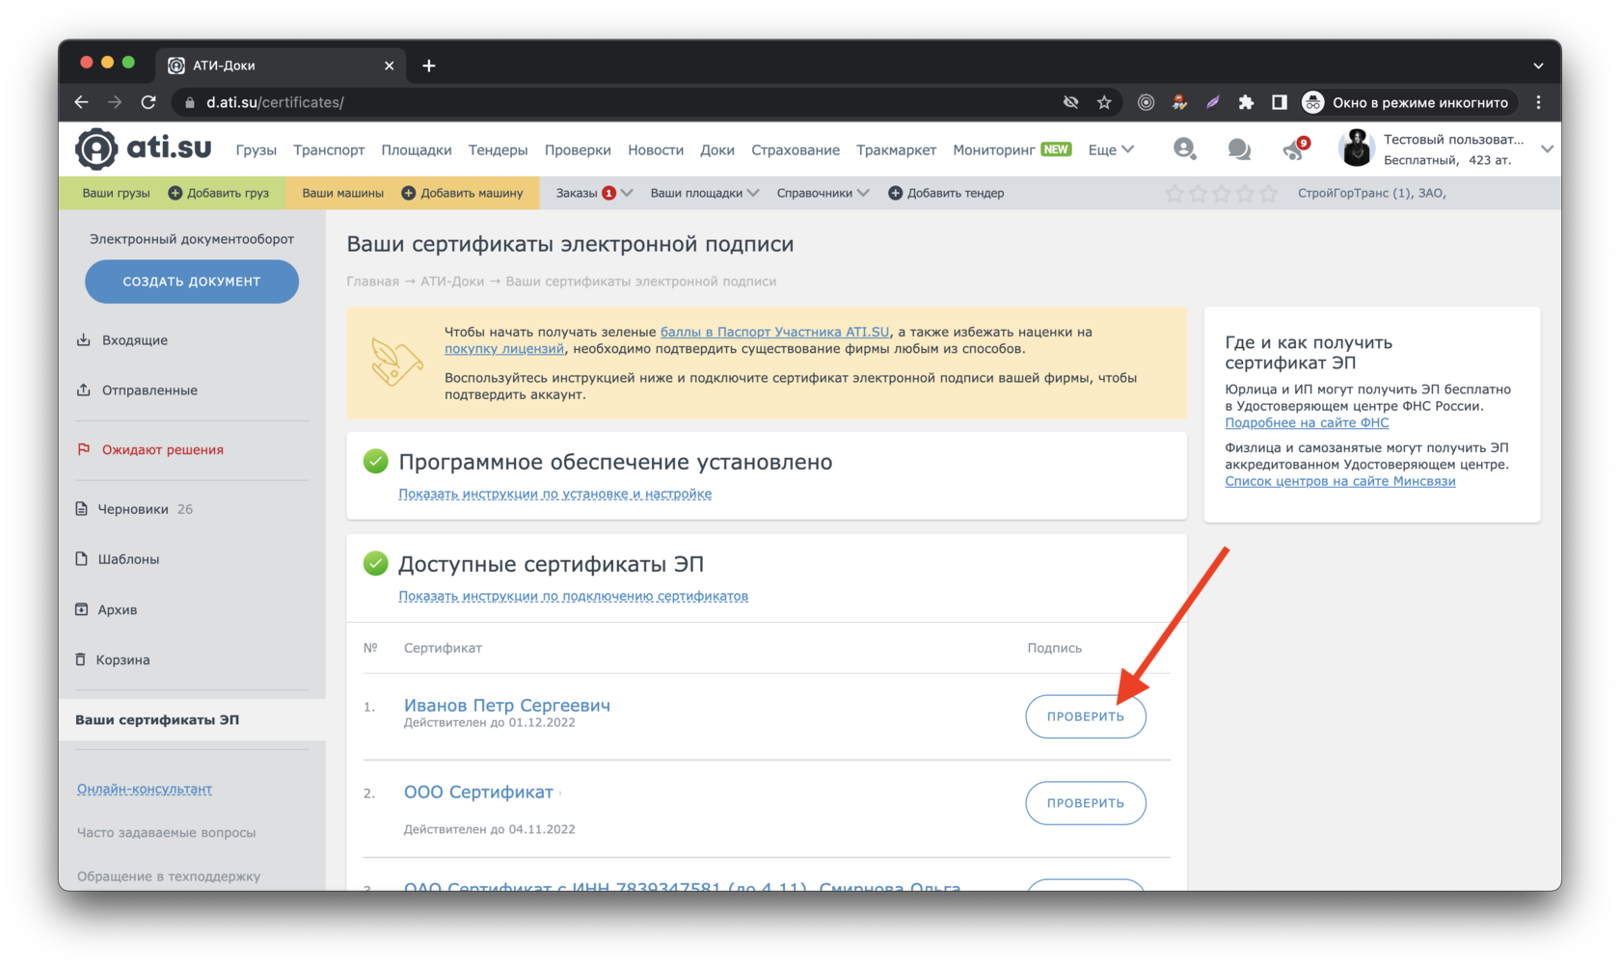The image size is (1620, 968).
Task: Click the ati.su logo
Action: tap(143, 148)
